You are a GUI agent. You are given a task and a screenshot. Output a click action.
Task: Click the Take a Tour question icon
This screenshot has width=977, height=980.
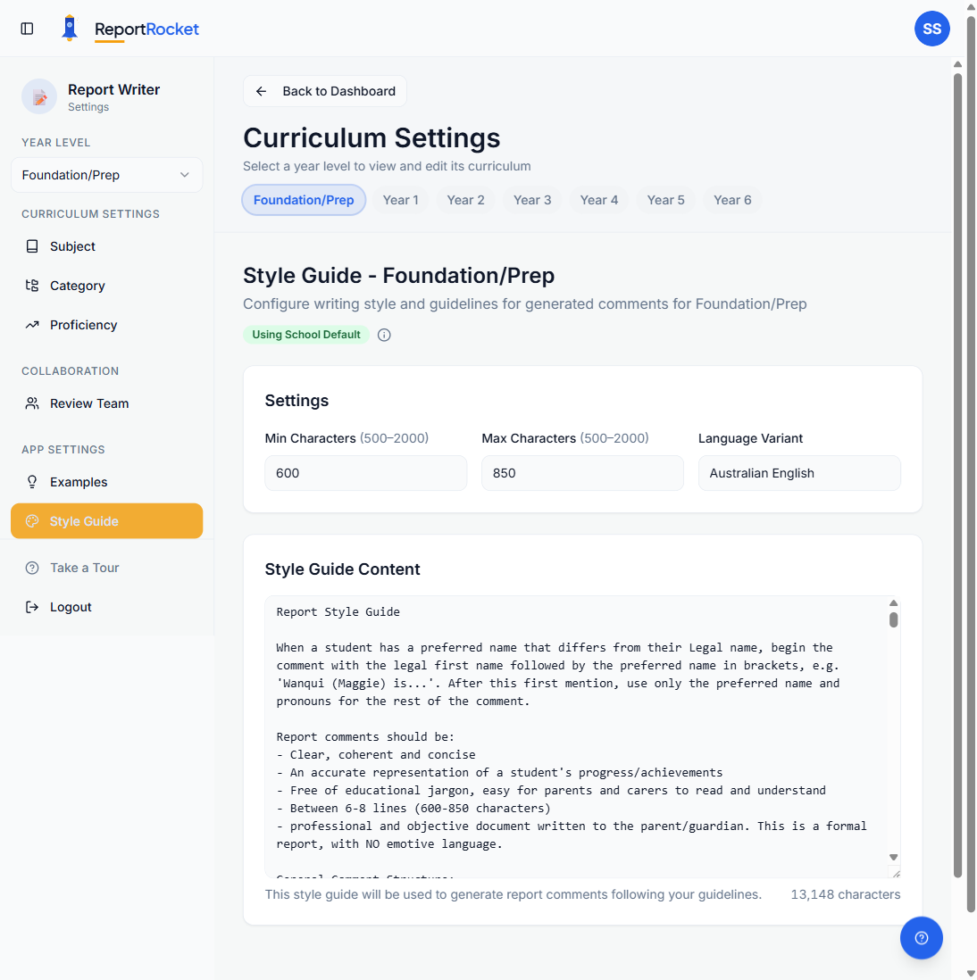32,568
